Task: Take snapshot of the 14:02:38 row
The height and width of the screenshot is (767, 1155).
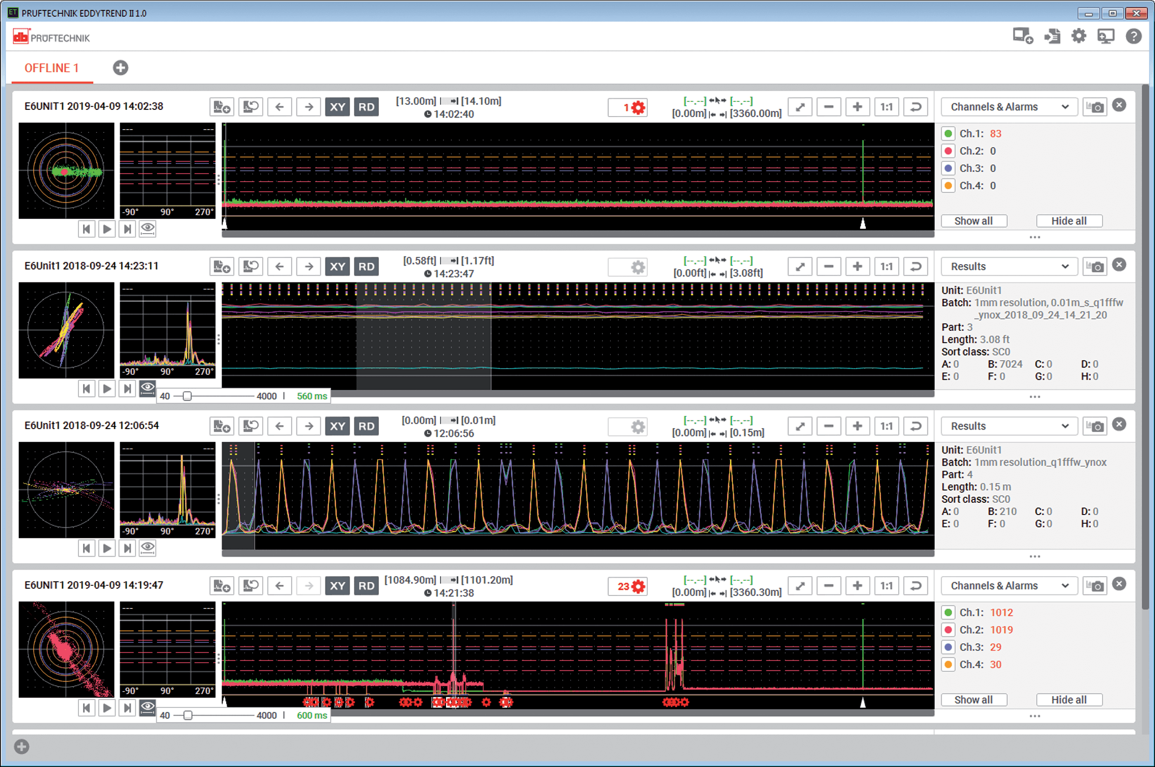Action: (1095, 107)
